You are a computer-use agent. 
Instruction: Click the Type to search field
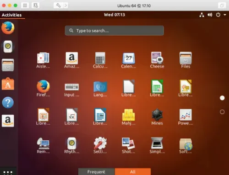[x=114, y=31]
